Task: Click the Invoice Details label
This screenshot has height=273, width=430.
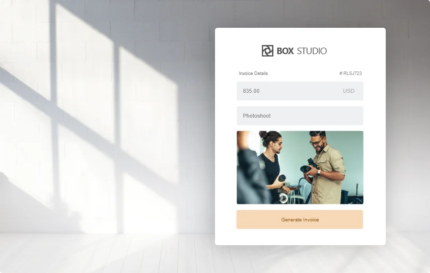Action: 253,73
